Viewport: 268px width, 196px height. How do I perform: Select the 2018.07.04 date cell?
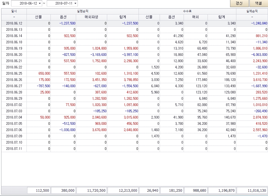(14, 117)
